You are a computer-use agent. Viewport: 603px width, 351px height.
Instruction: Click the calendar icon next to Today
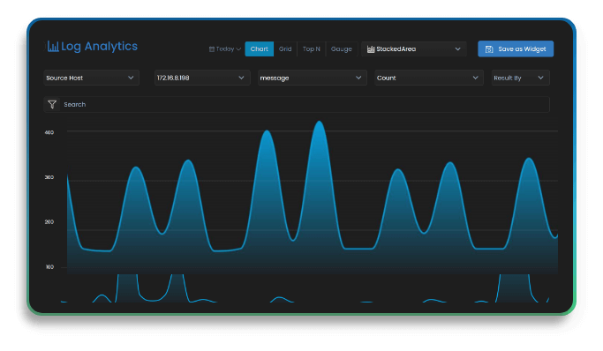[212, 49]
